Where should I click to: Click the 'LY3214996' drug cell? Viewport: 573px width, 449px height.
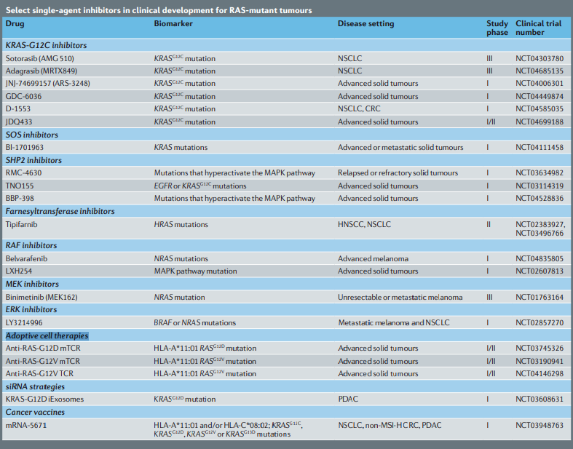point(24,322)
